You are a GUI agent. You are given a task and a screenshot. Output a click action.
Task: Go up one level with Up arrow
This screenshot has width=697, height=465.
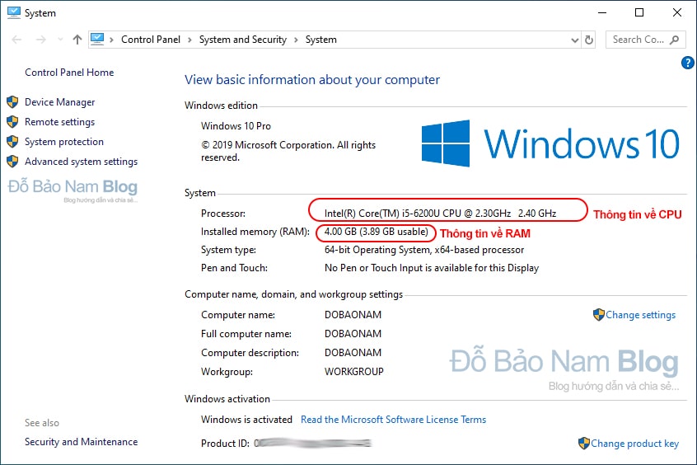click(77, 40)
